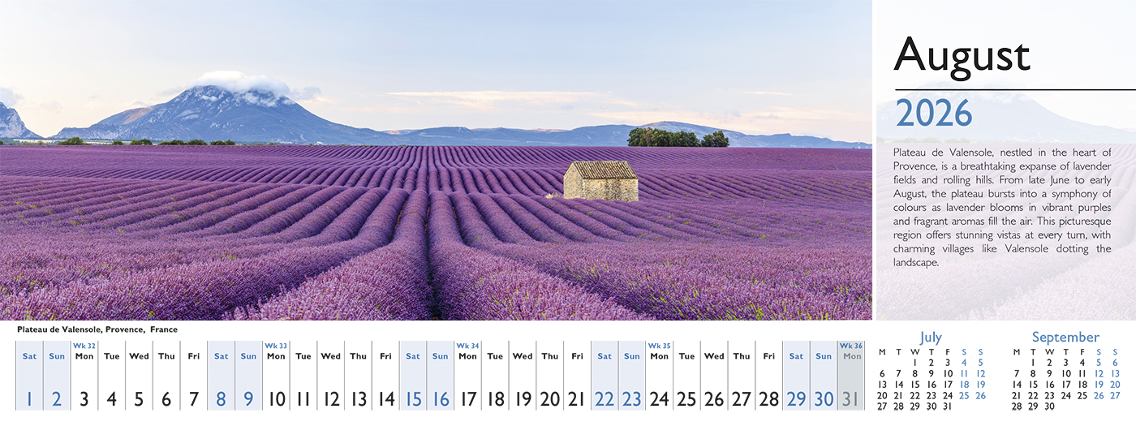Select Thursday 6 in the August date strip

click(166, 375)
